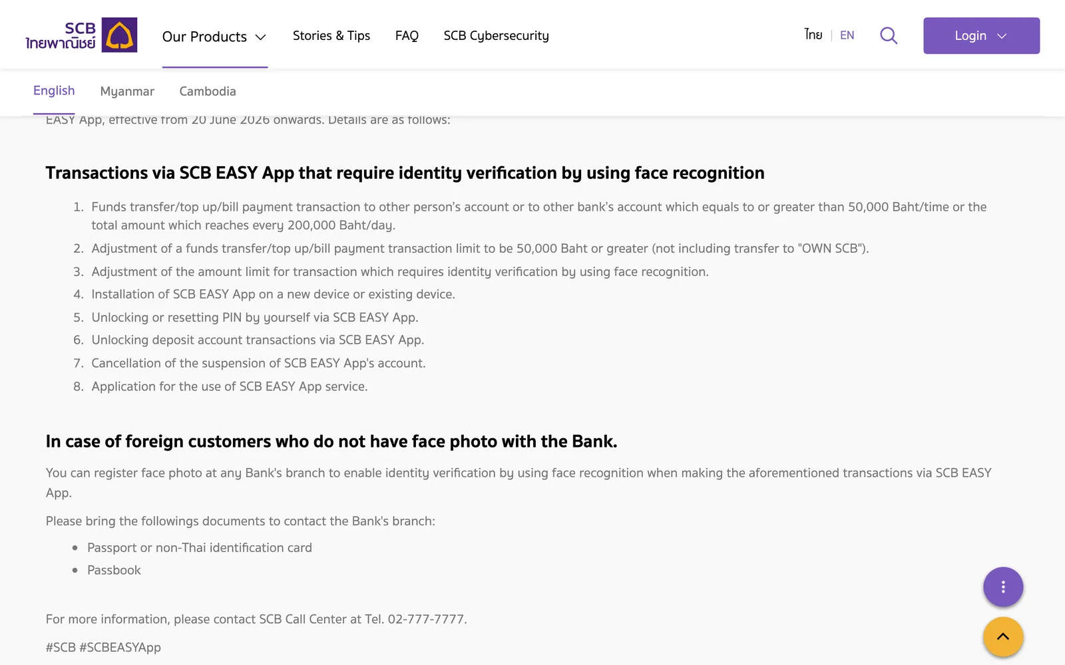Open Stories & Tips menu item

[x=331, y=36]
